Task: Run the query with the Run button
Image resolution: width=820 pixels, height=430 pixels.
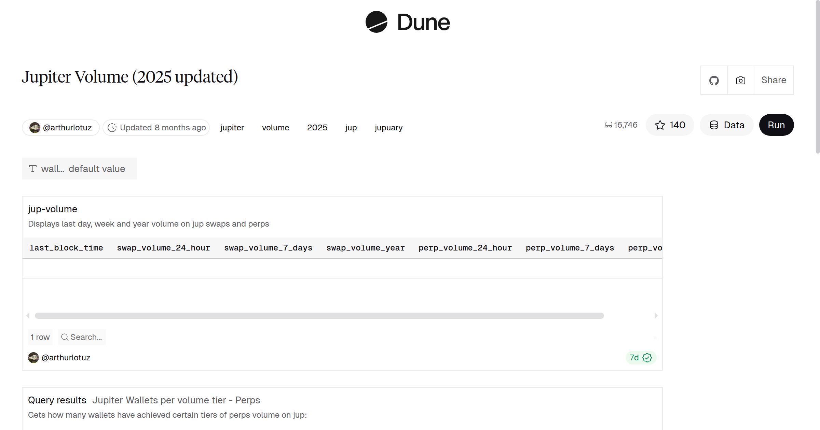Action: point(776,125)
